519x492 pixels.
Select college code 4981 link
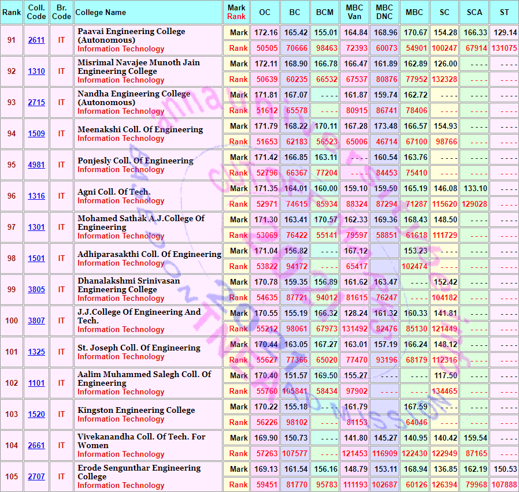(x=36, y=165)
